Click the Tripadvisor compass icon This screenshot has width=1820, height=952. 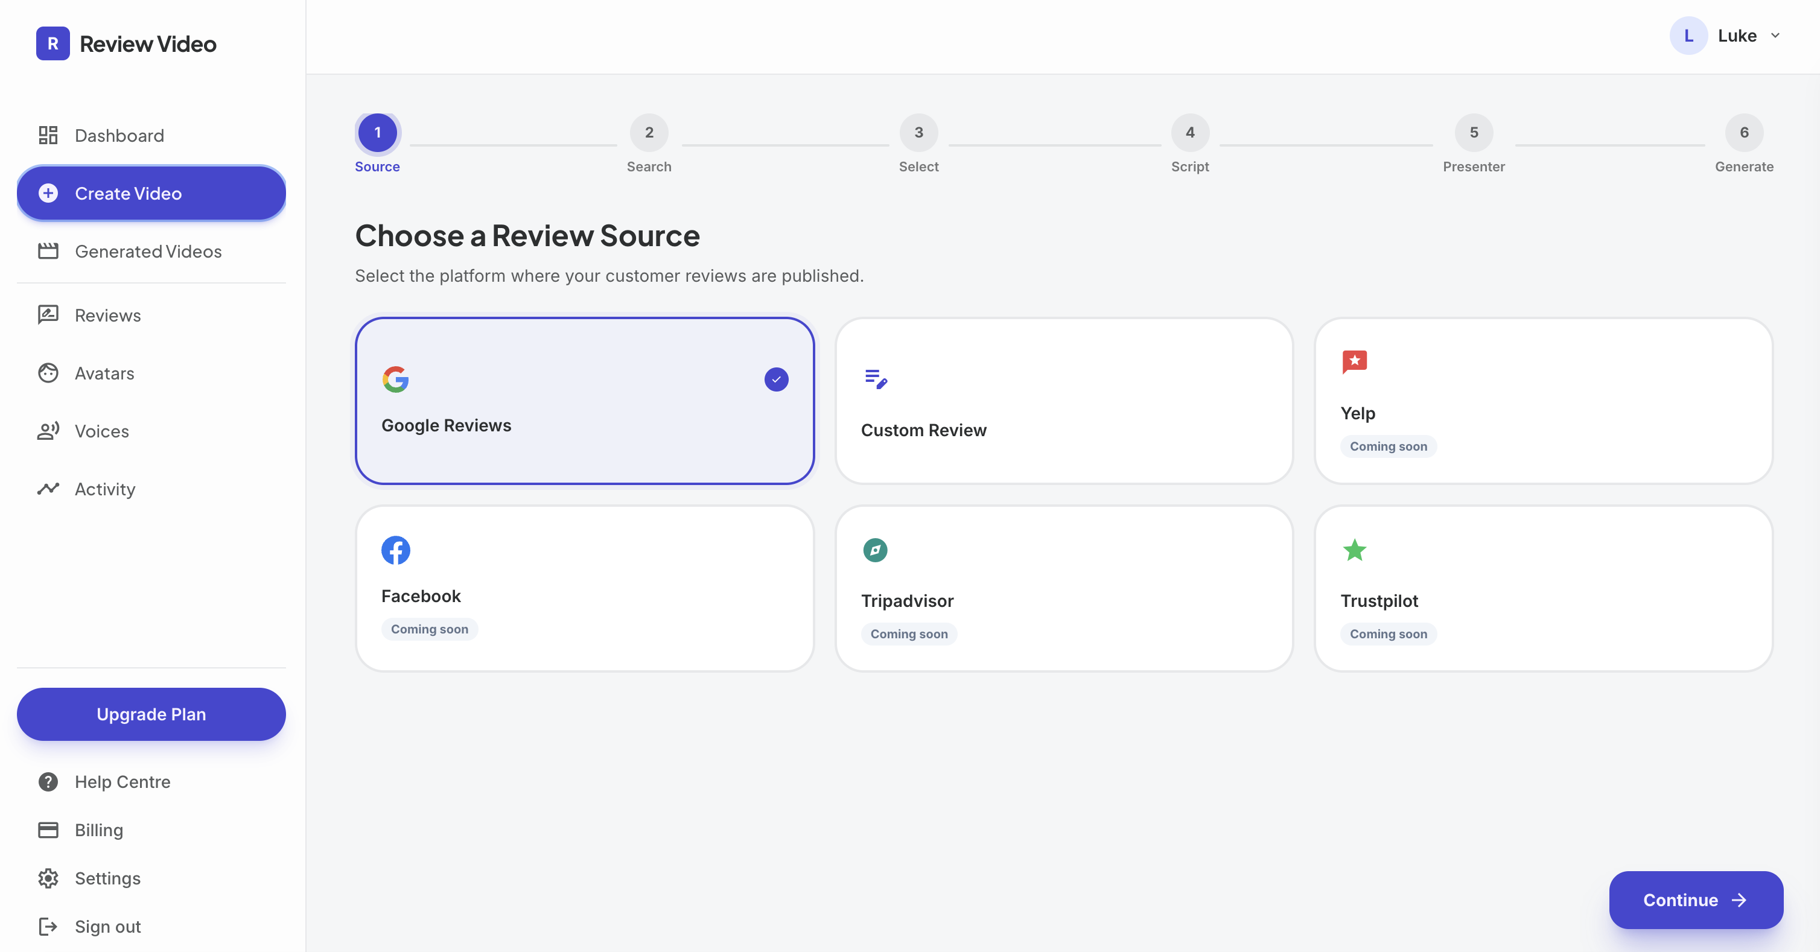click(x=876, y=550)
